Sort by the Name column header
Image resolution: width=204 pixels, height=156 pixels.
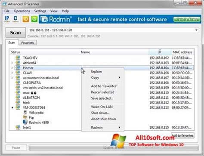coord(85,52)
